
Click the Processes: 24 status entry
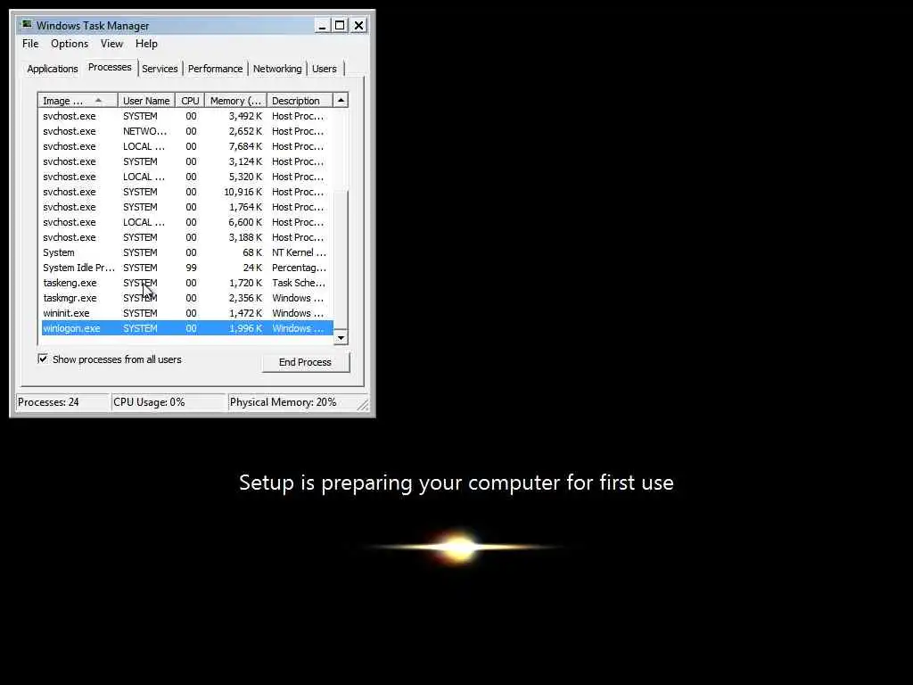coord(63,402)
